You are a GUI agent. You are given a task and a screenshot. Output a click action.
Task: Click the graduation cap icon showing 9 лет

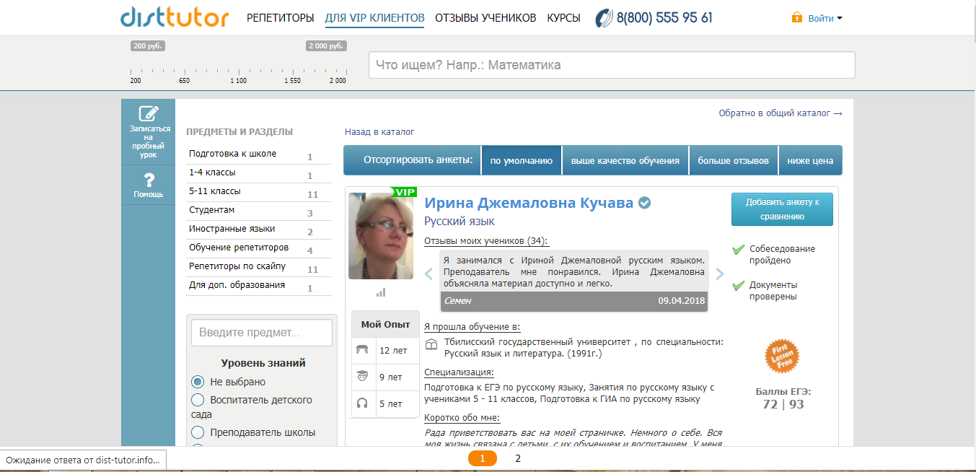point(363,376)
